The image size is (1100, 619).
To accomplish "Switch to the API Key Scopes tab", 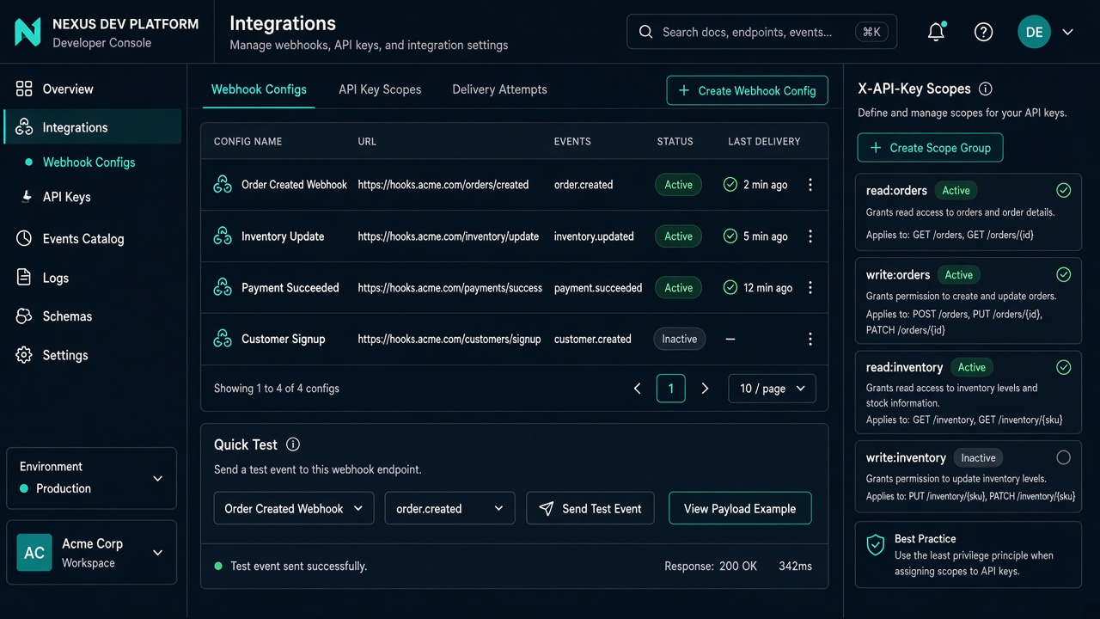I will tap(380, 89).
